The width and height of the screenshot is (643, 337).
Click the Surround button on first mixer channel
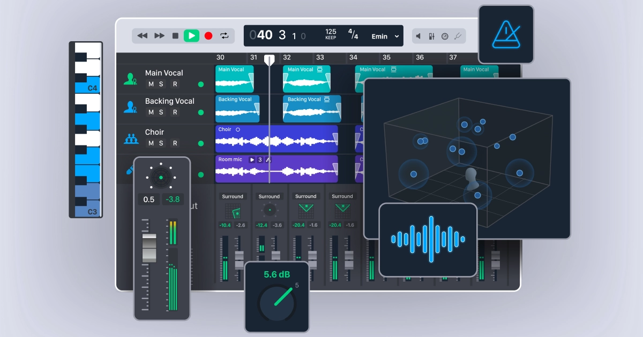click(x=233, y=196)
